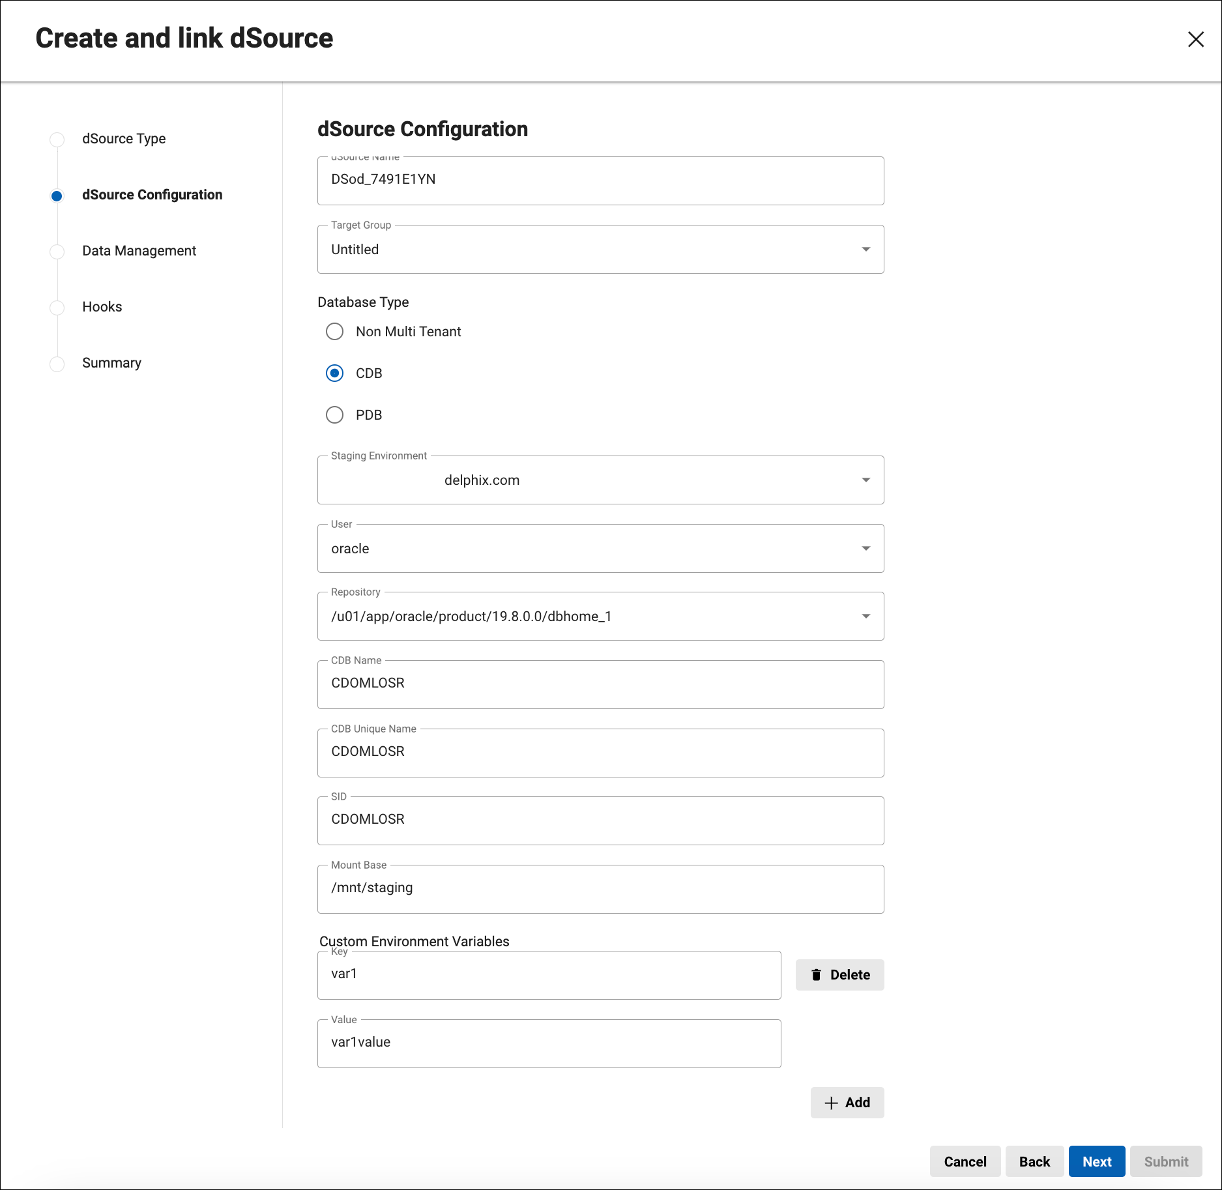1222x1190 pixels.
Task: Close the Create and link dSource dialog
Action: coord(1197,39)
